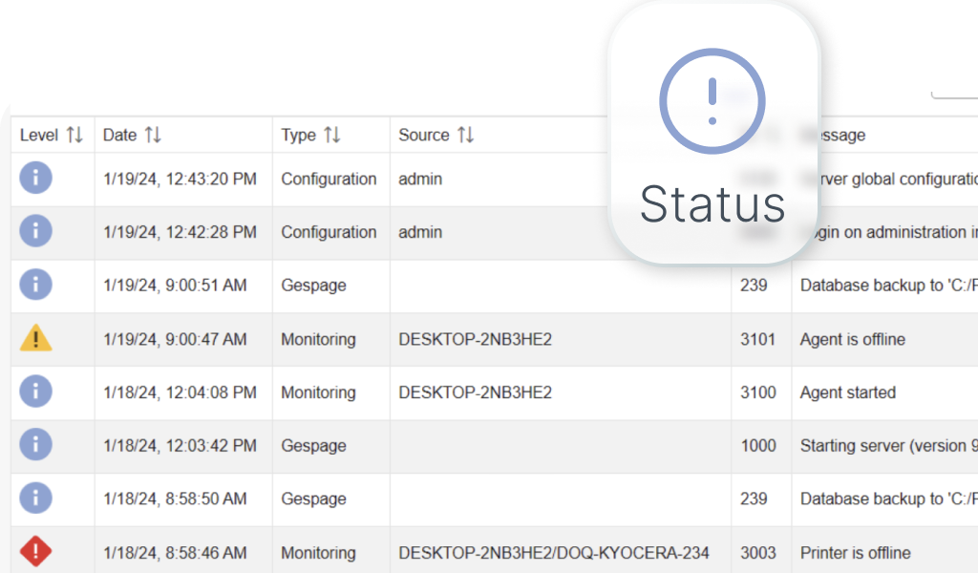Click Configuration type in 12:43:20 PM row

click(x=329, y=179)
